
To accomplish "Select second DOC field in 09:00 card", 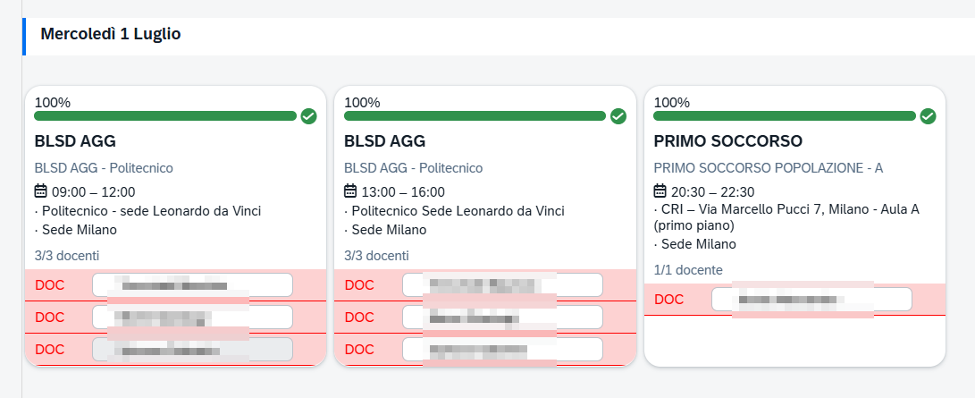I will (193, 318).
